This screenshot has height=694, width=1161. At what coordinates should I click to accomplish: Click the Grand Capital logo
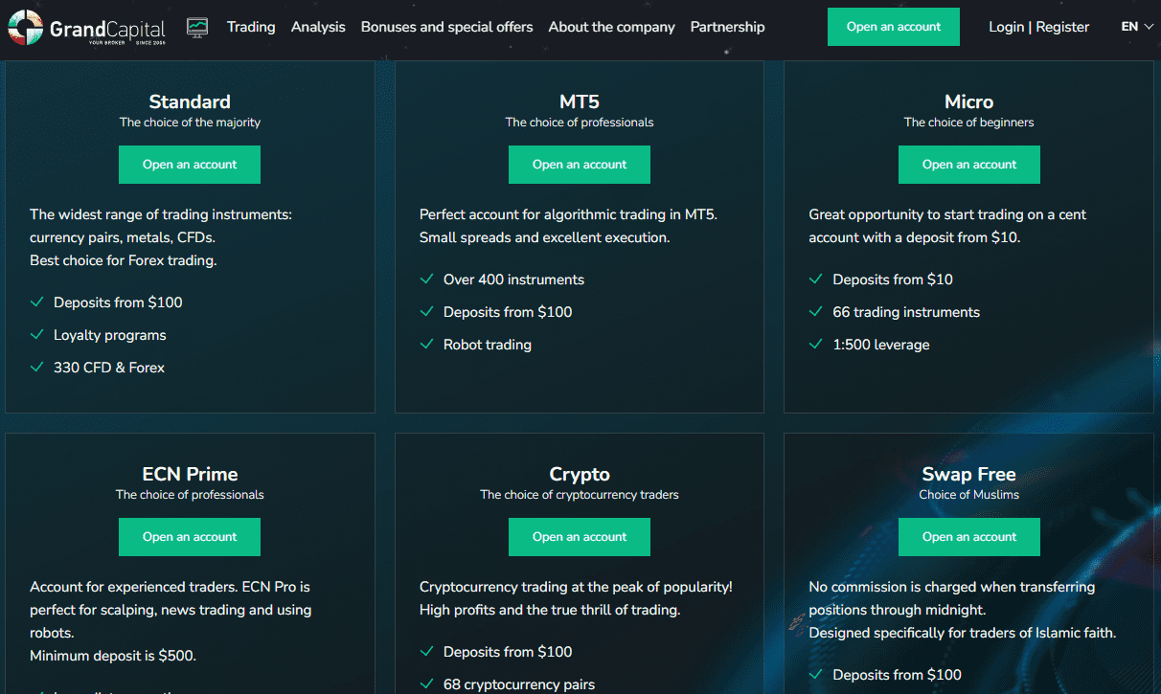[x=86, y=26]
